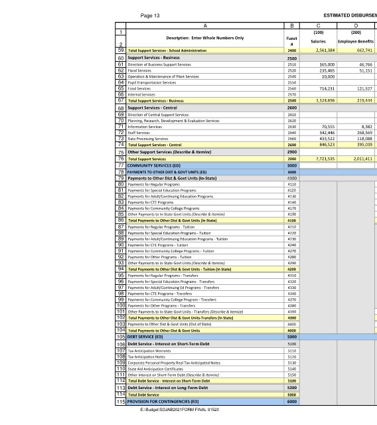Click the value 7,721,535
Viewport: 377px width, 425px height.
318,159
